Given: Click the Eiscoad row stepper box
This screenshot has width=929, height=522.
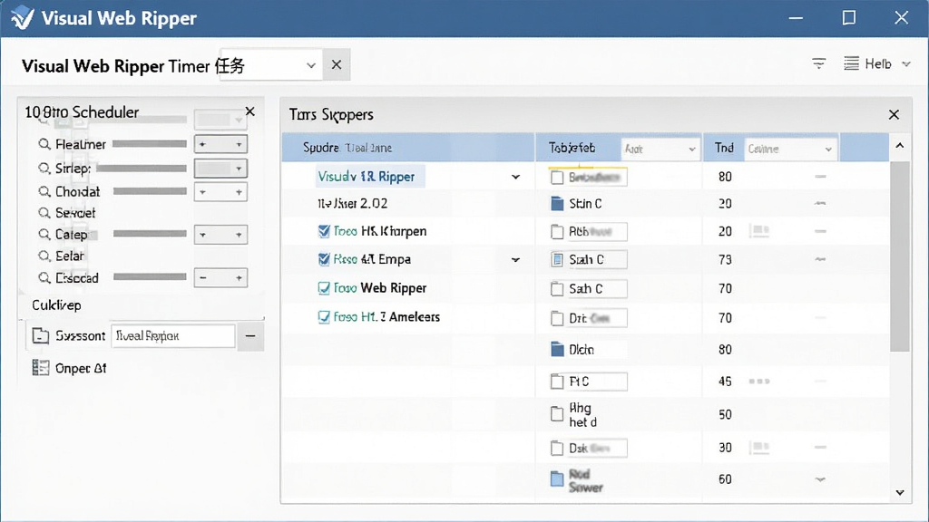Looking at the screenshot, I should [x=220, y=277].
